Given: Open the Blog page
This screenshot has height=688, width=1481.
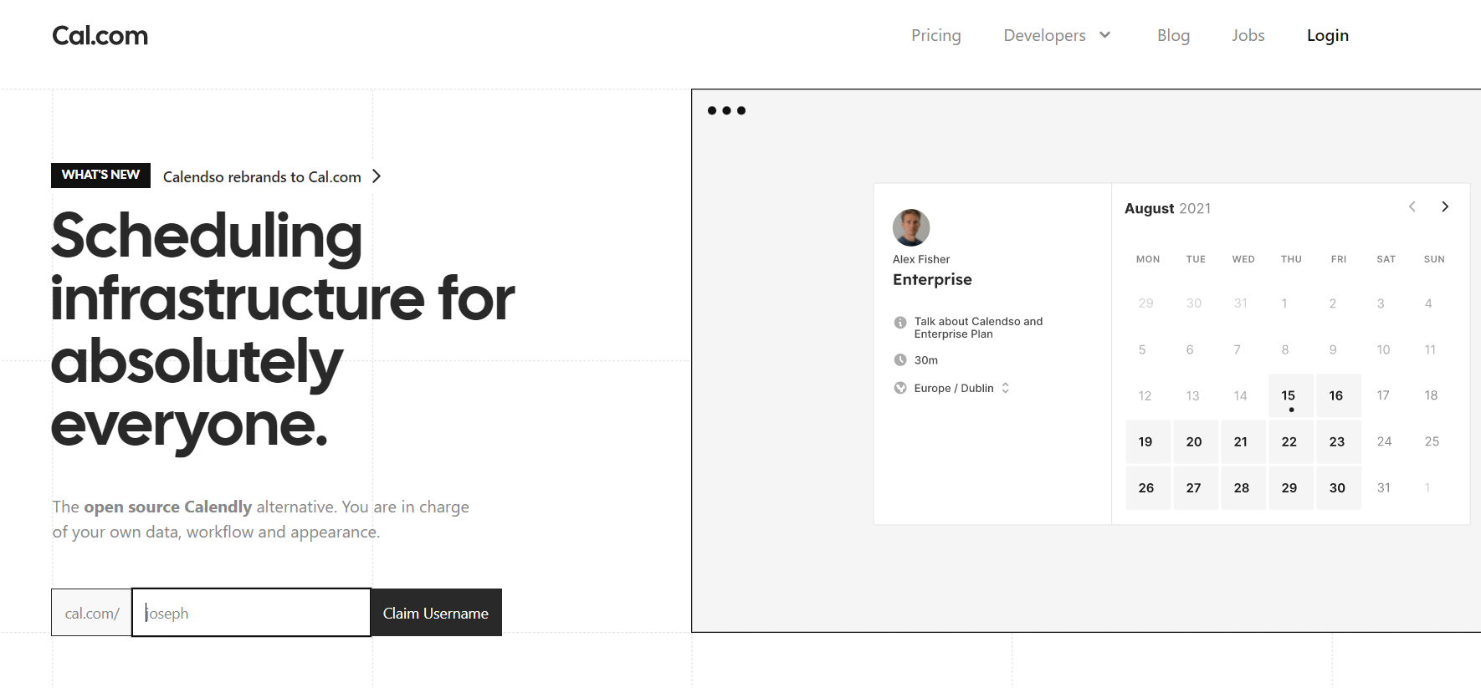Looking at the screenshot, I should point(1173,35).
